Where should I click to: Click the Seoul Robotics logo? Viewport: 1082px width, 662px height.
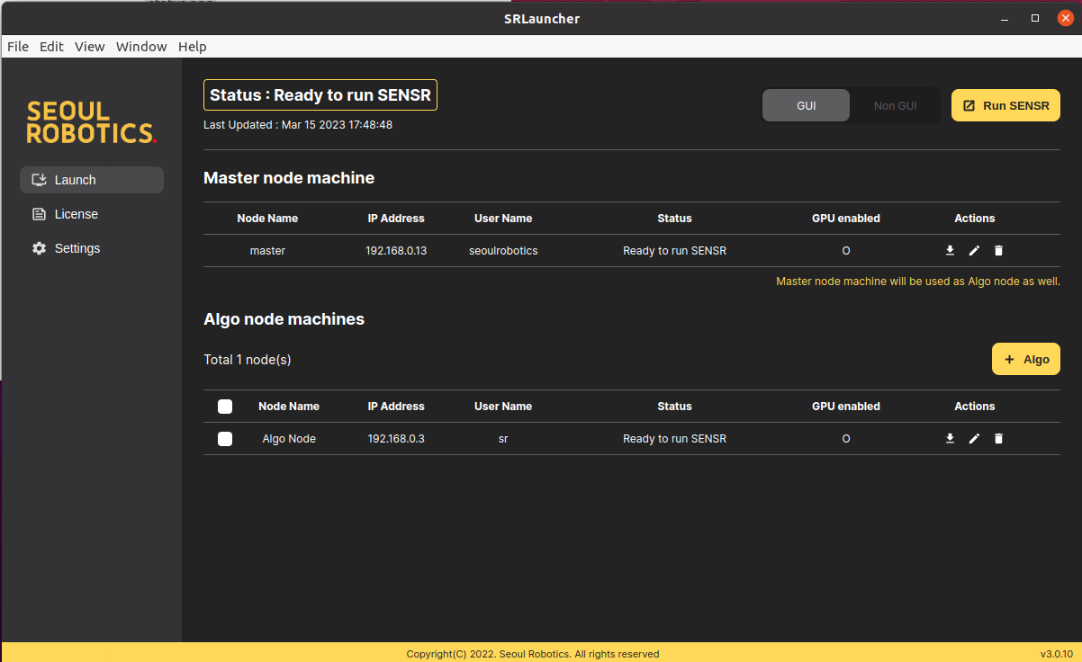tap(92, 123)
